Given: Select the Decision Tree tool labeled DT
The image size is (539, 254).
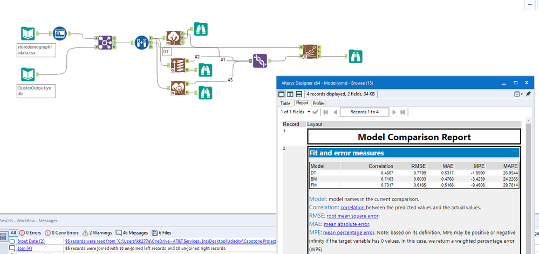Looking at the screenshot, I should [173, 38].
